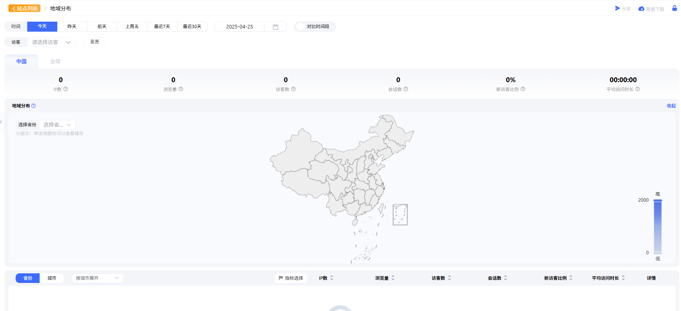Click help icon next to 浏览量
The height and width of the screenshot is (311, 681).
click(181, 89)
